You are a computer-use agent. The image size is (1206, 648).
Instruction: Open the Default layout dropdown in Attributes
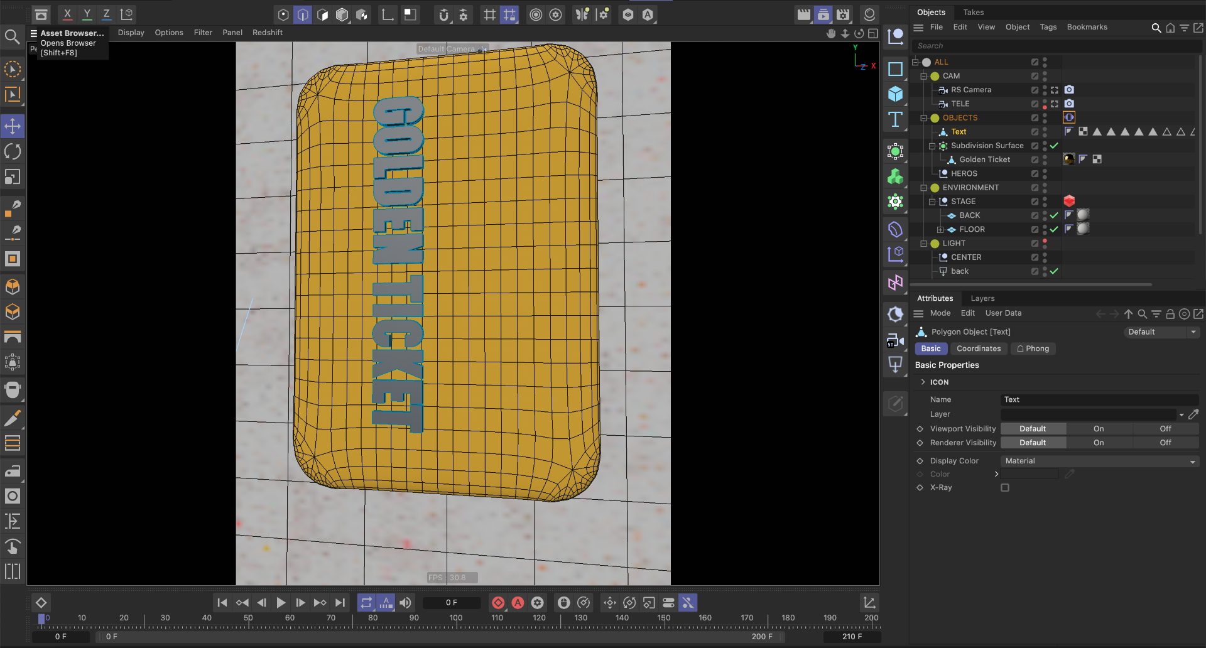pos(1161,332)
